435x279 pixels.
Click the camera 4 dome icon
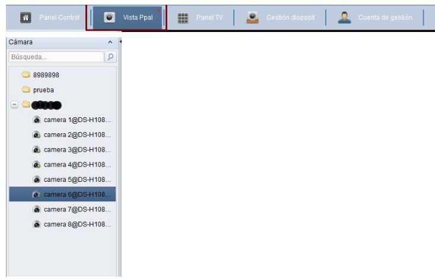point(36,165)
